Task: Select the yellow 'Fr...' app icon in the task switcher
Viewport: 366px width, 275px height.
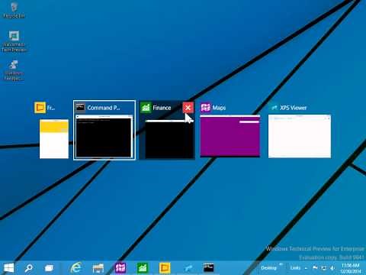Action: pos(40,108)
